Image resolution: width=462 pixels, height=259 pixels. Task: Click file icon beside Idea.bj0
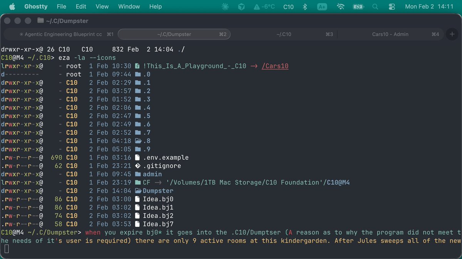[x=138, y=199]
